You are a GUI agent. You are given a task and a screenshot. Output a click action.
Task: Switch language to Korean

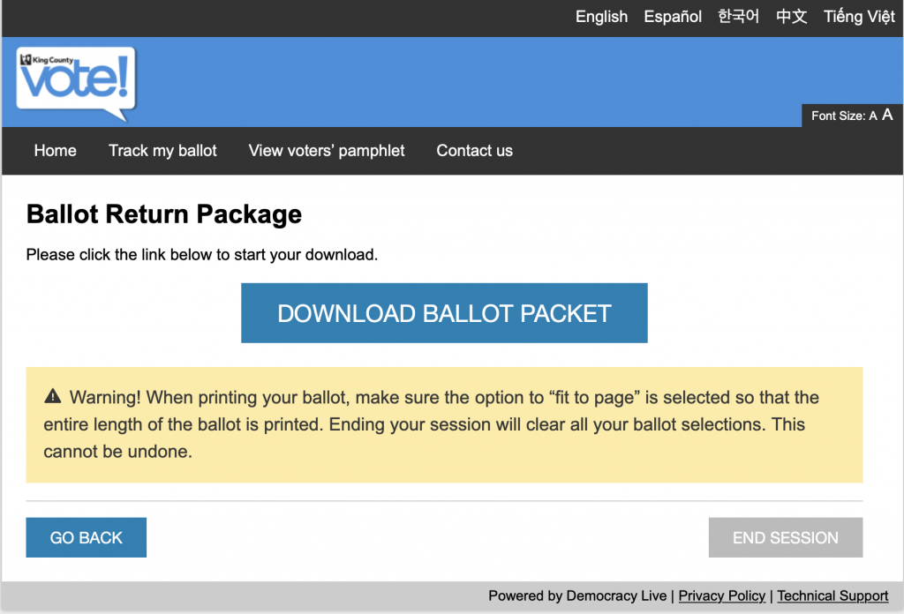coord(739,17)
